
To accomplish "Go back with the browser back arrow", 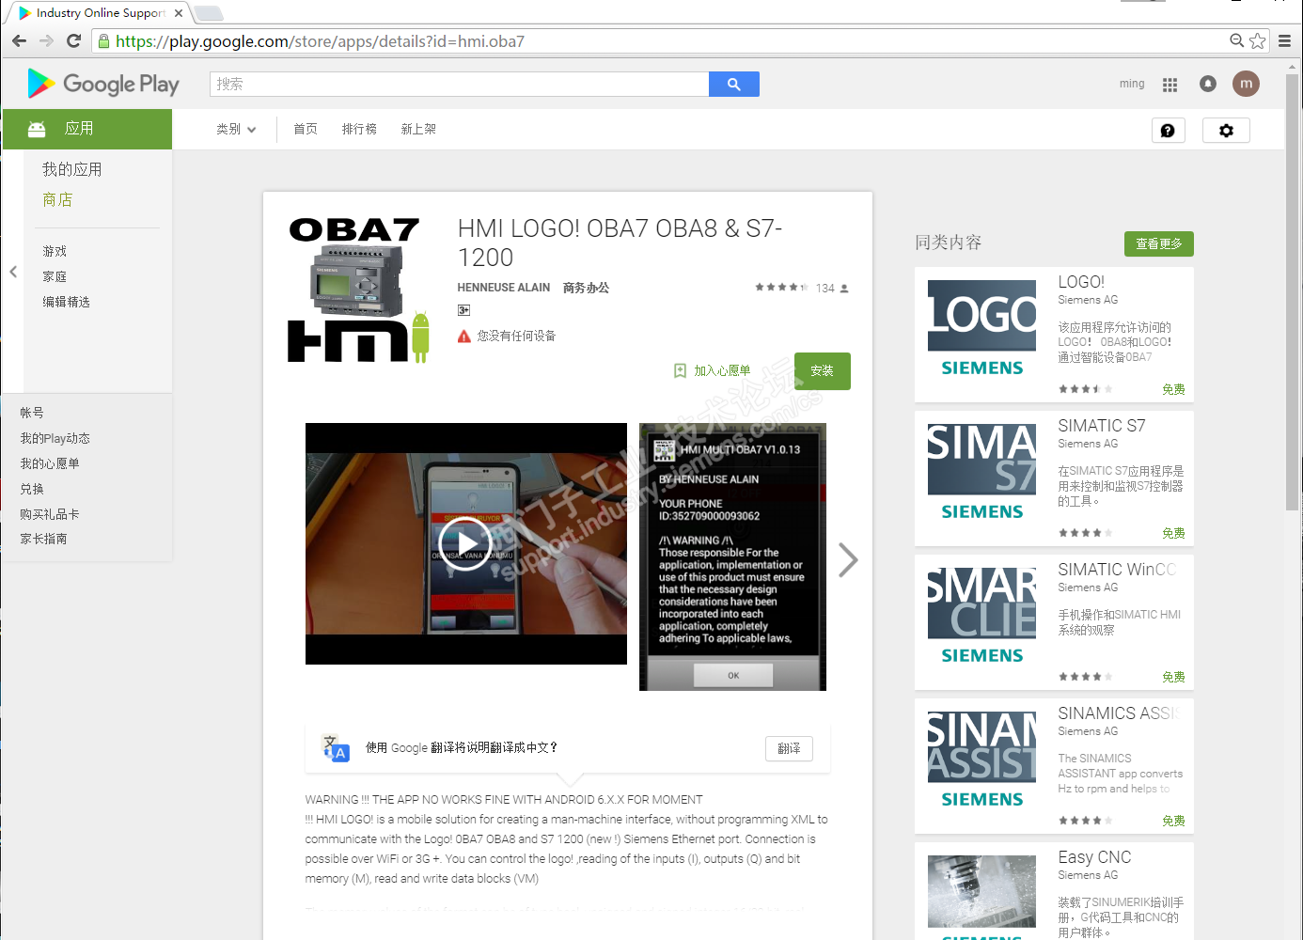I will [x=20, y=40].
